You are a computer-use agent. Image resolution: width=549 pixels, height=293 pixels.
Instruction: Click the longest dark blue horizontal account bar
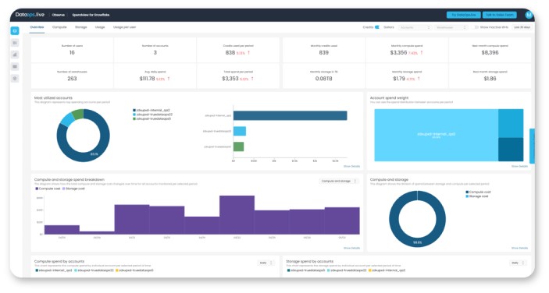pyautogui.click(x=291, y=115)
